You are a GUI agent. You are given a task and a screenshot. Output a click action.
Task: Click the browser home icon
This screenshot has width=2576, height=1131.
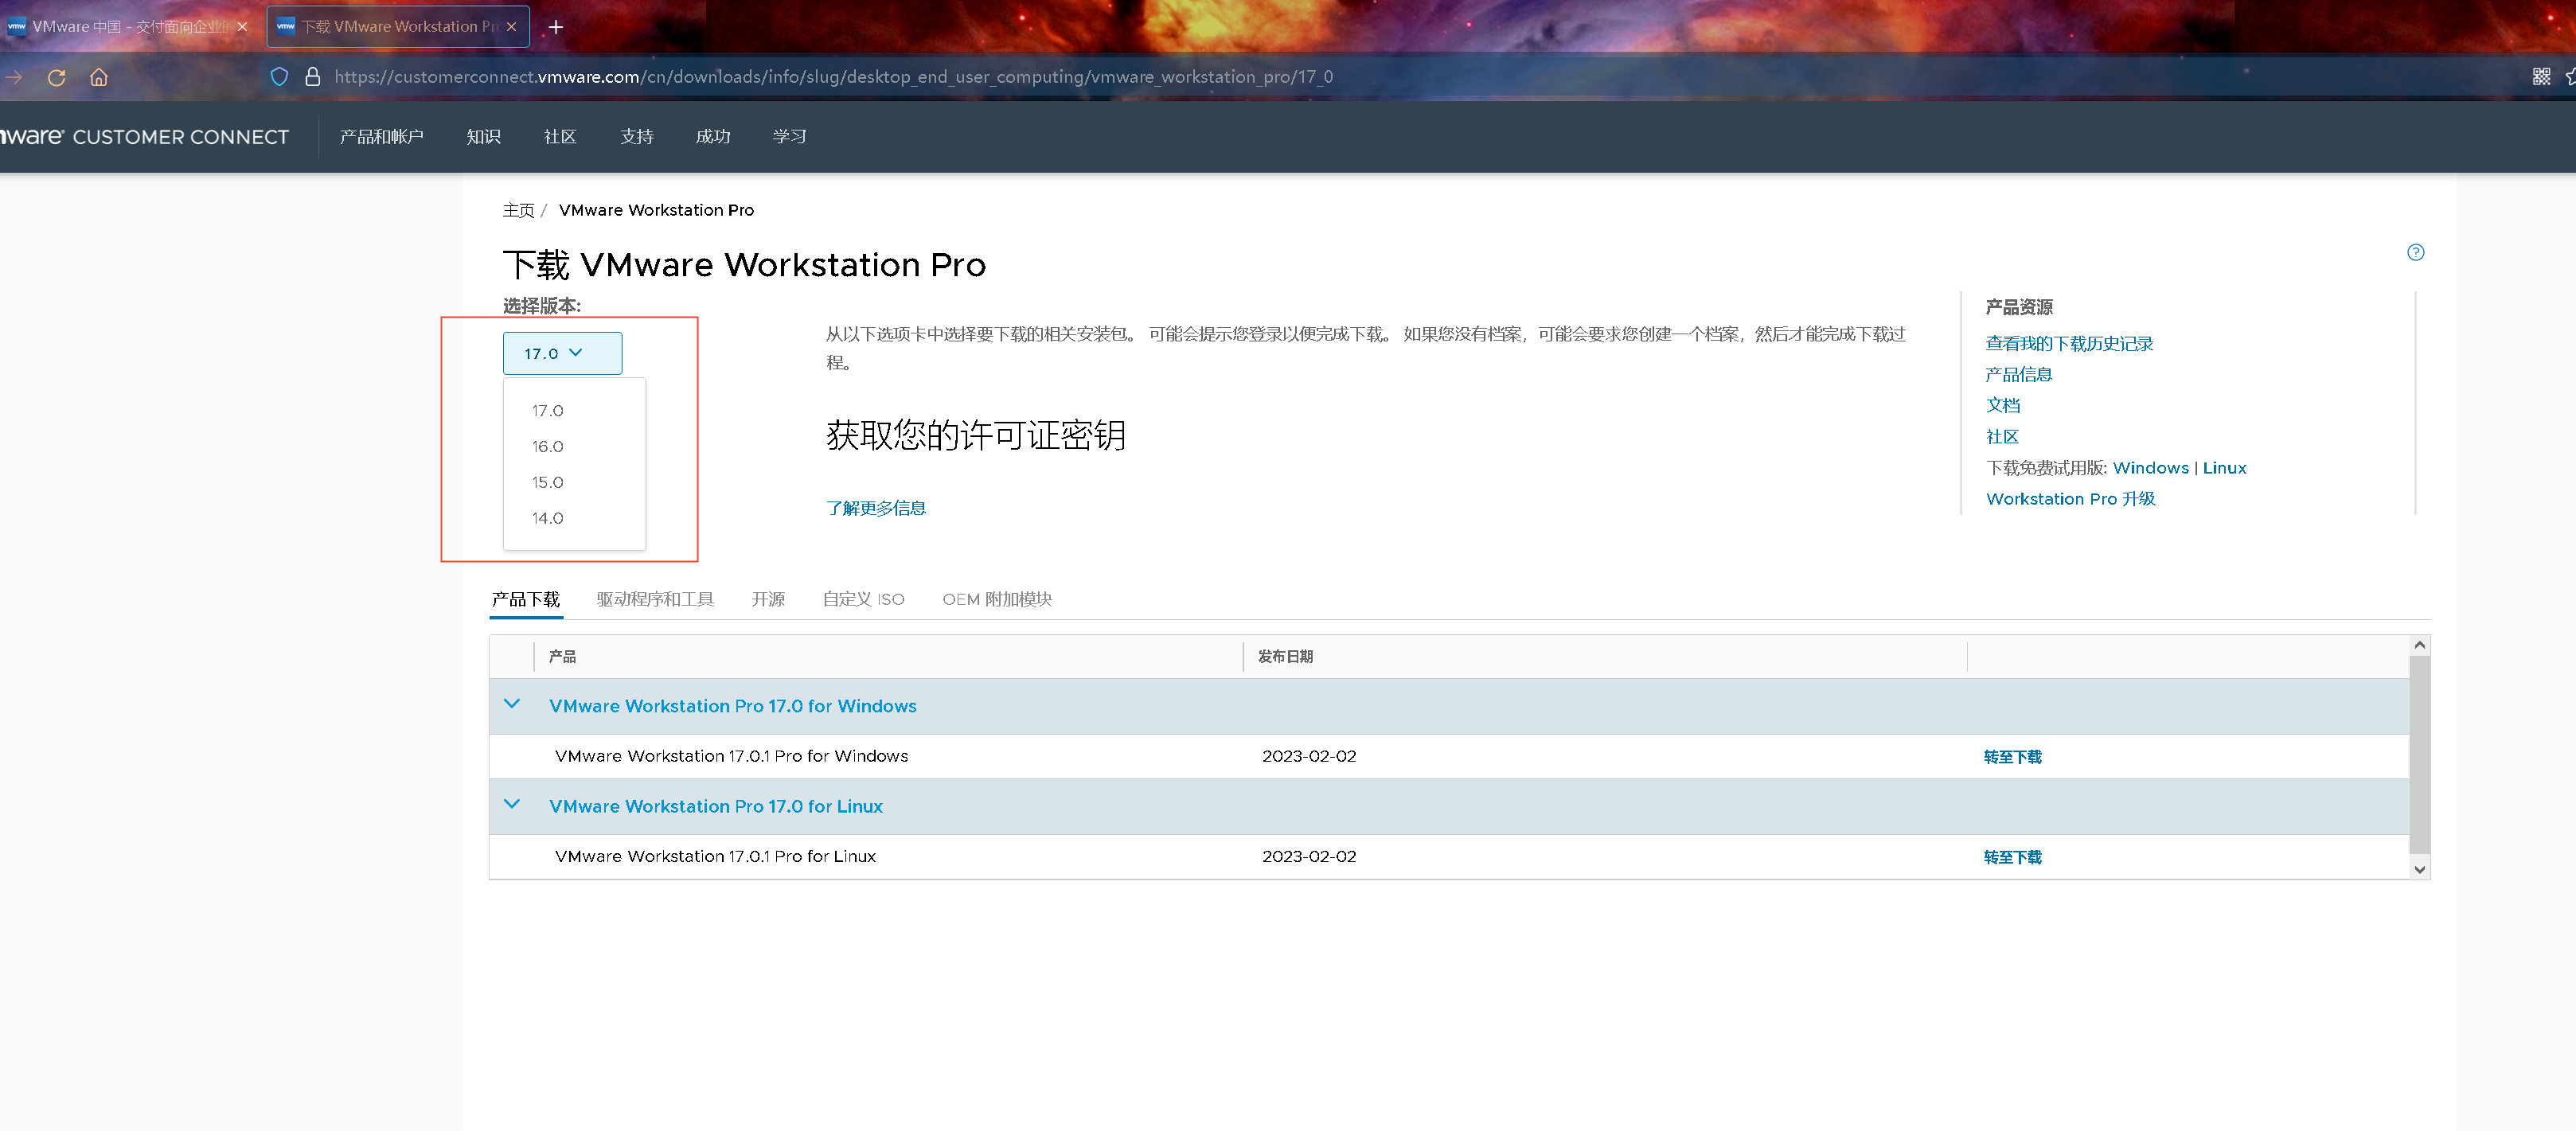[98, 77]
